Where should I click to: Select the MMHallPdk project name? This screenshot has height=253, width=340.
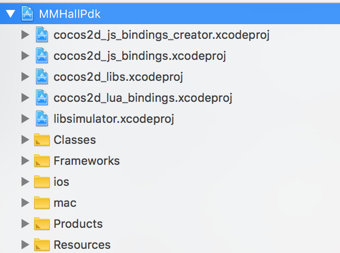(x=69, y=14)
